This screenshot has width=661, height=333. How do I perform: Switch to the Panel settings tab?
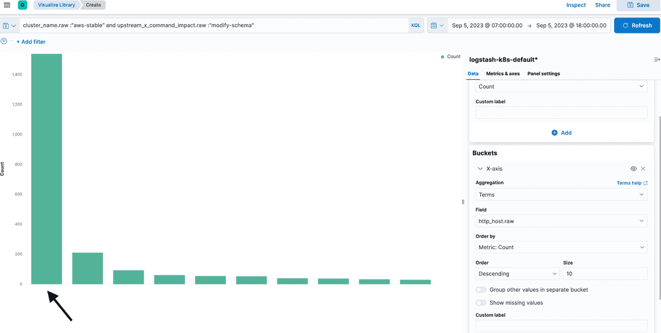tap(543, 74)
